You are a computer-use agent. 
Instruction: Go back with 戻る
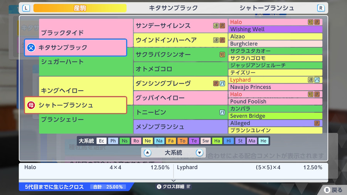[x=337, y=190]
